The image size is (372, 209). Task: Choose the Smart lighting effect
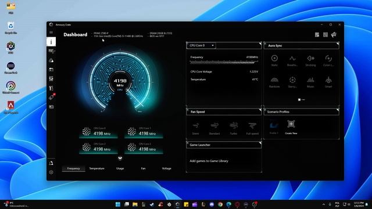click(328, 82)
